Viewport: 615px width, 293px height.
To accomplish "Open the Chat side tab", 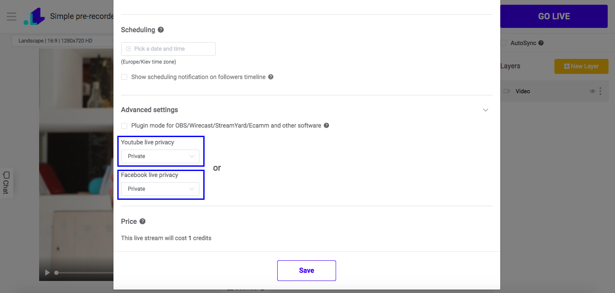I will (6, 183).
